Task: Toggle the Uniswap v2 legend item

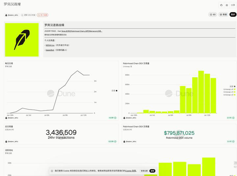Action: tap(229, 95)
